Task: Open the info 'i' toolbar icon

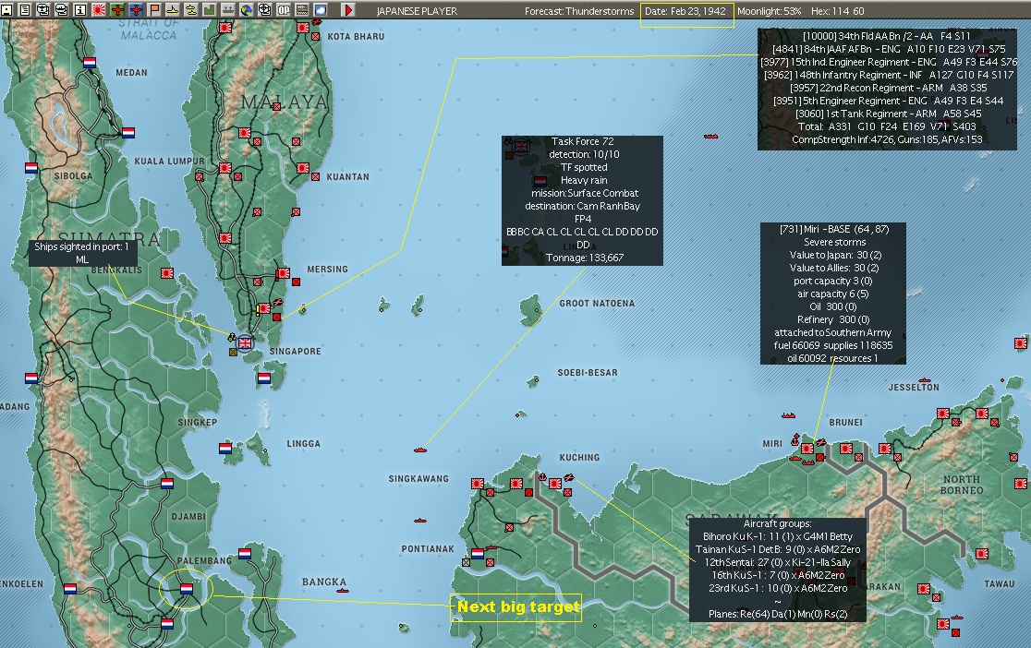Action: (x=80, y=10)
